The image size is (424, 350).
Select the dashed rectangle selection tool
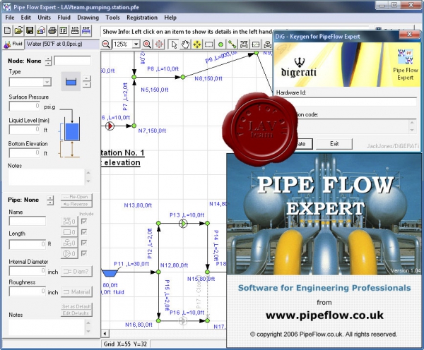[208, 44]
